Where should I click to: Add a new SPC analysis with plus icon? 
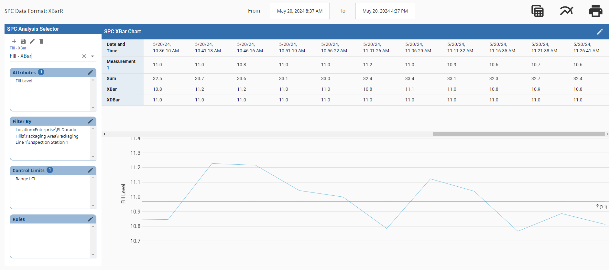(14, 41)
